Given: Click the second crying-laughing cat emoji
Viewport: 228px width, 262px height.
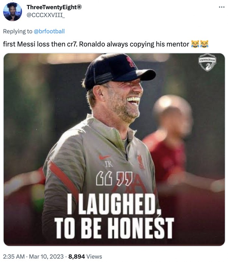Looking at the screenshot, I should point(204,44).
